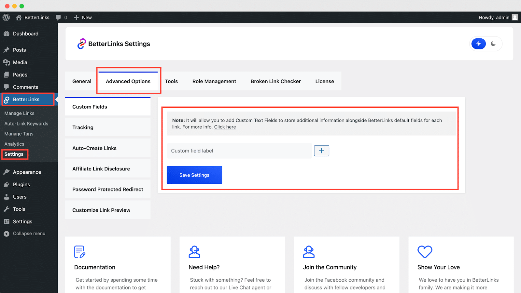Image resolution: width=521 pixels, height=293 pixels.
Task: Switch to dark mode with the moon toggle
Action: pos(493,44)
